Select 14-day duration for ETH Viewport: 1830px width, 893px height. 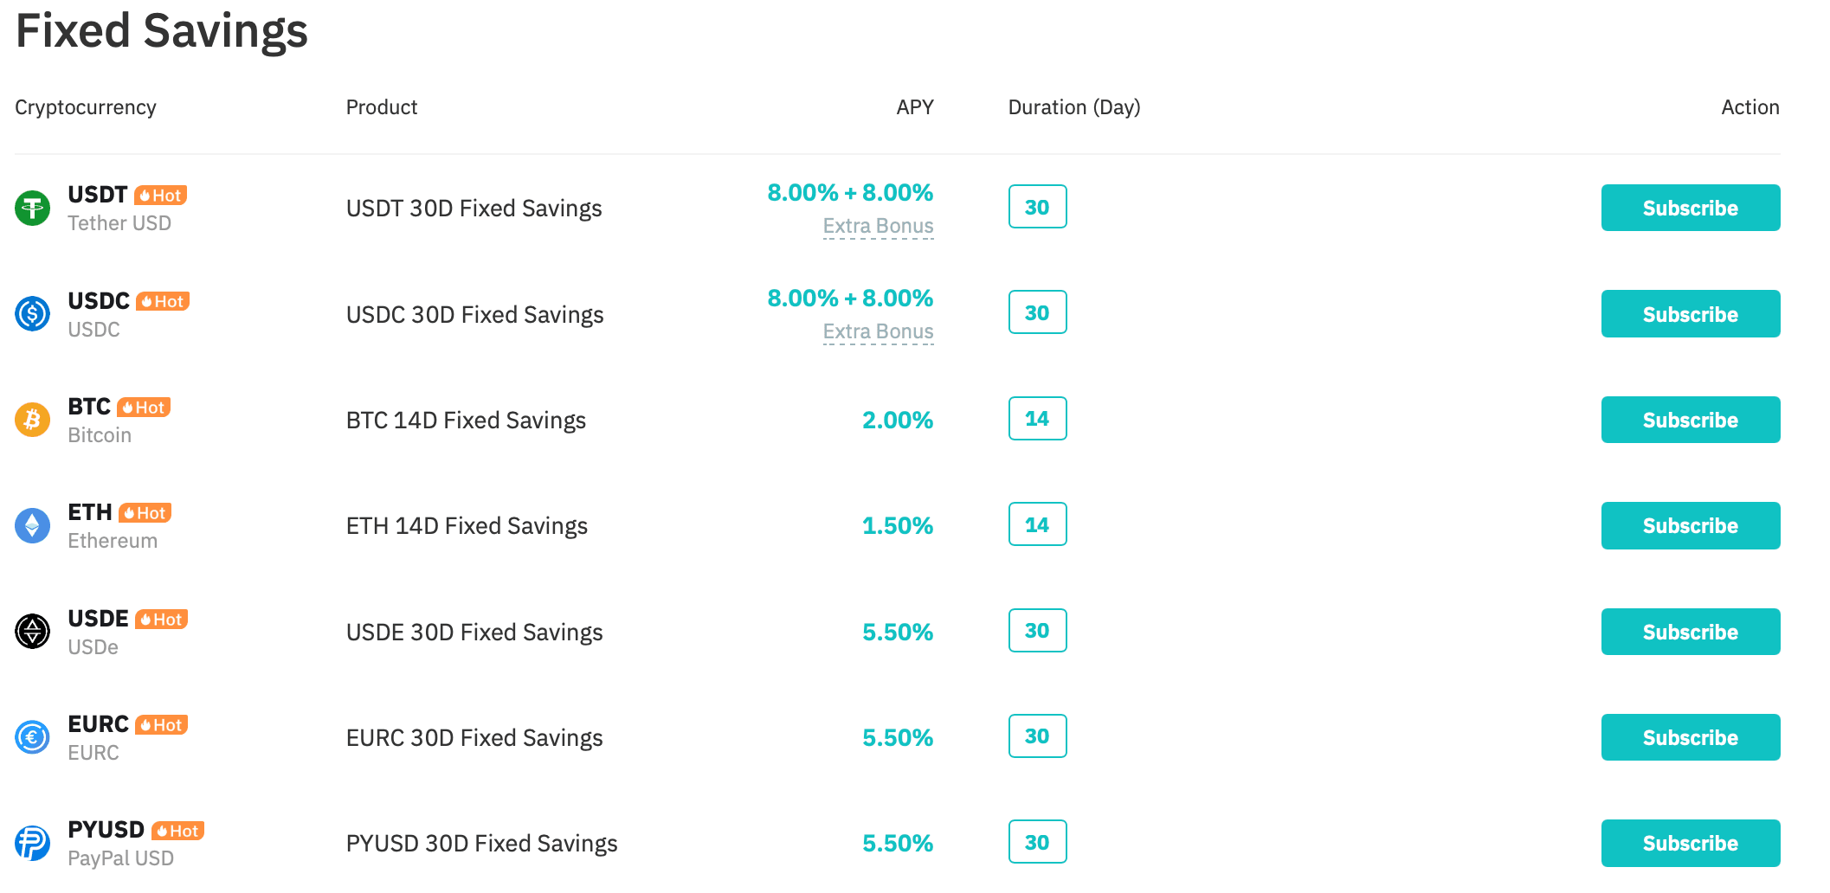tap(1037, 524)
